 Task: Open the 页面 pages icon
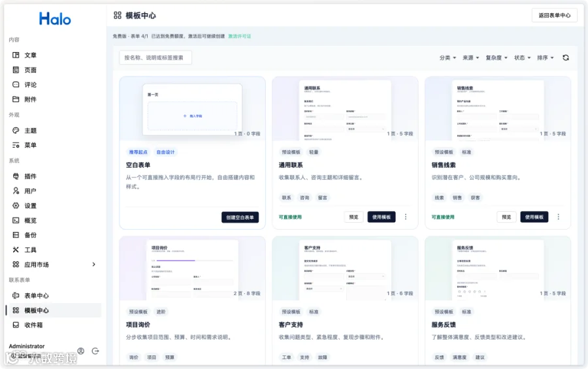[16, 70]
